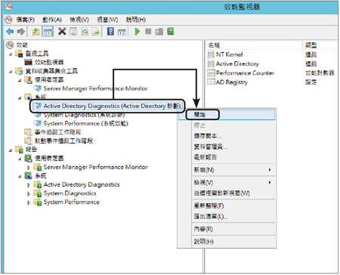Expand Active Directory Diagnostics report node
Viewport: 340px width, 275px height.
29,185
